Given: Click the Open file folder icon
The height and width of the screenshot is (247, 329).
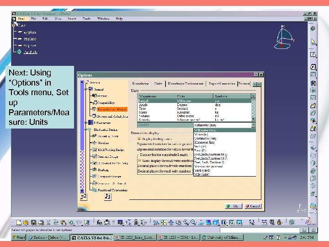Looking at the screenshot, I should pos(26,222).
